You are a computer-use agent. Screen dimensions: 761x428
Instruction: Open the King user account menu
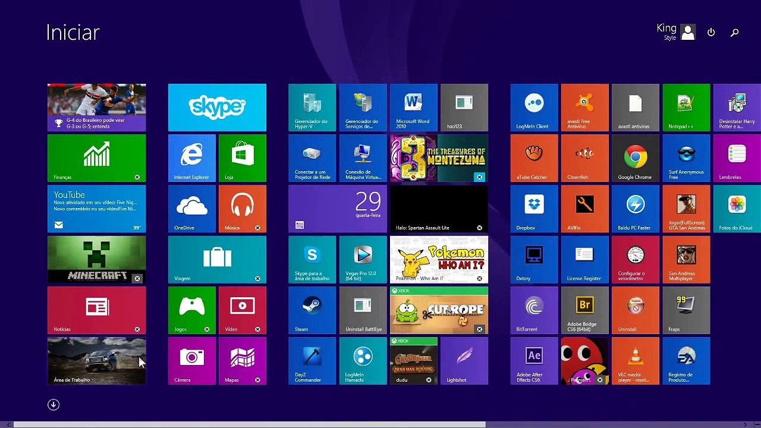tap(676, 32)
